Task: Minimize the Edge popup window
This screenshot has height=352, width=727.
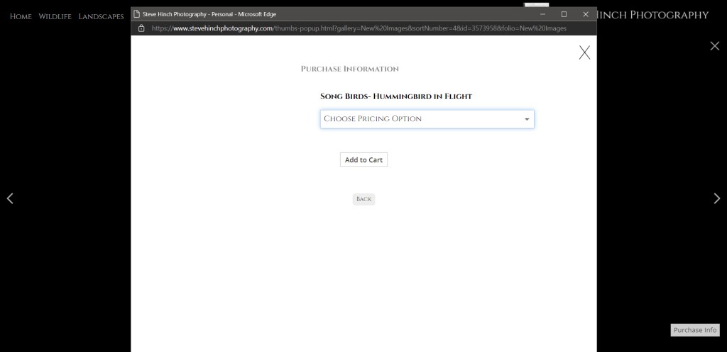Action: (542, 14)
